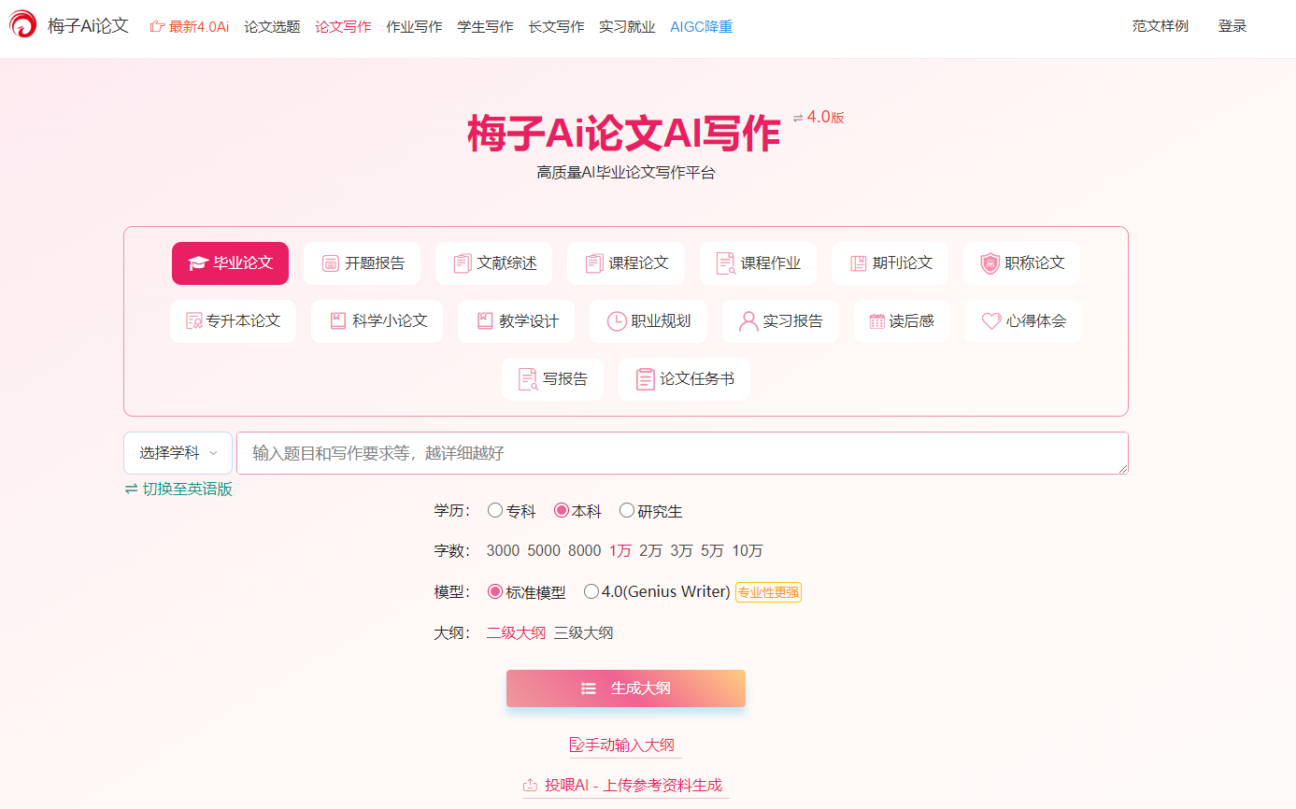The width and height of the screenshot is (1296, 809).
Task: Click the pointing hand icon by 最新4.0Ai
Action: point(157,26)
